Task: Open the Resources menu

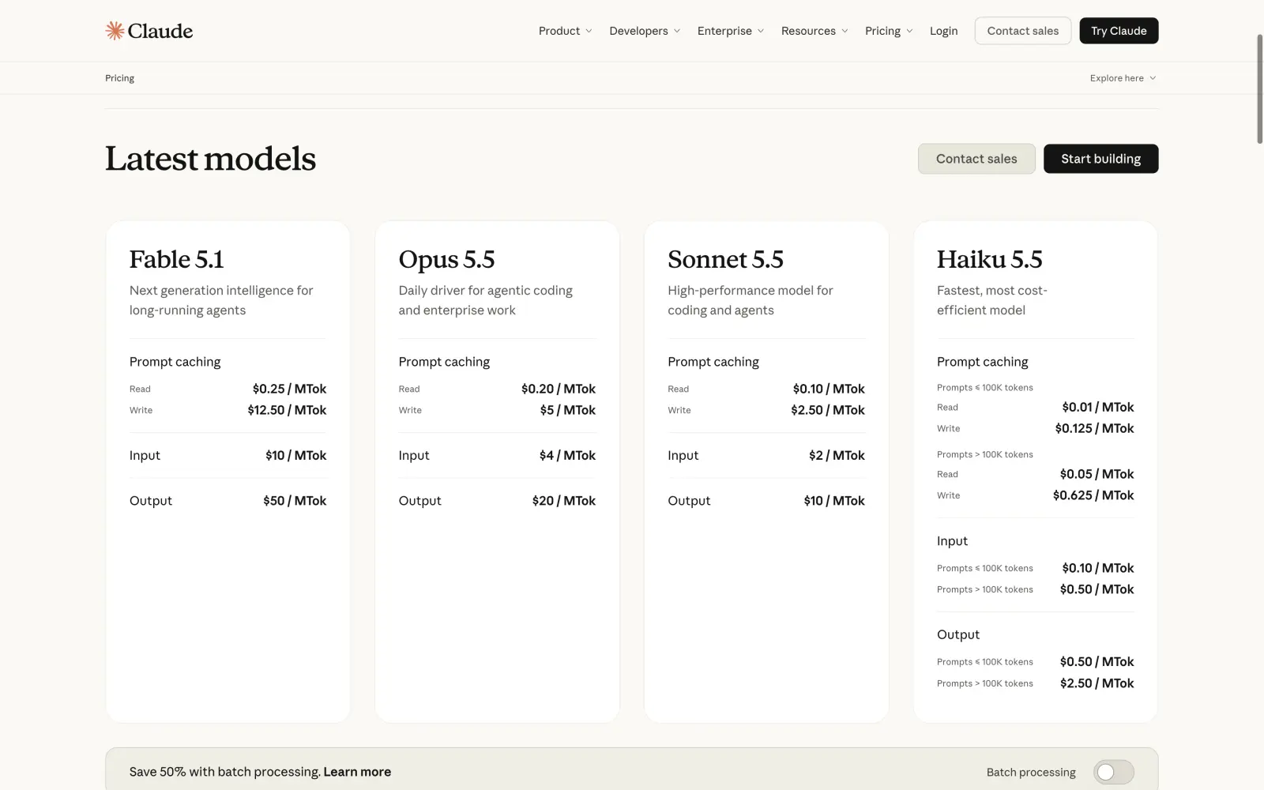Action: pyautogui.click(x=814, y=31)
